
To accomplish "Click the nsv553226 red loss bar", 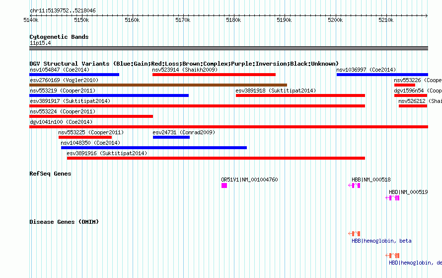I will [405, 85].
